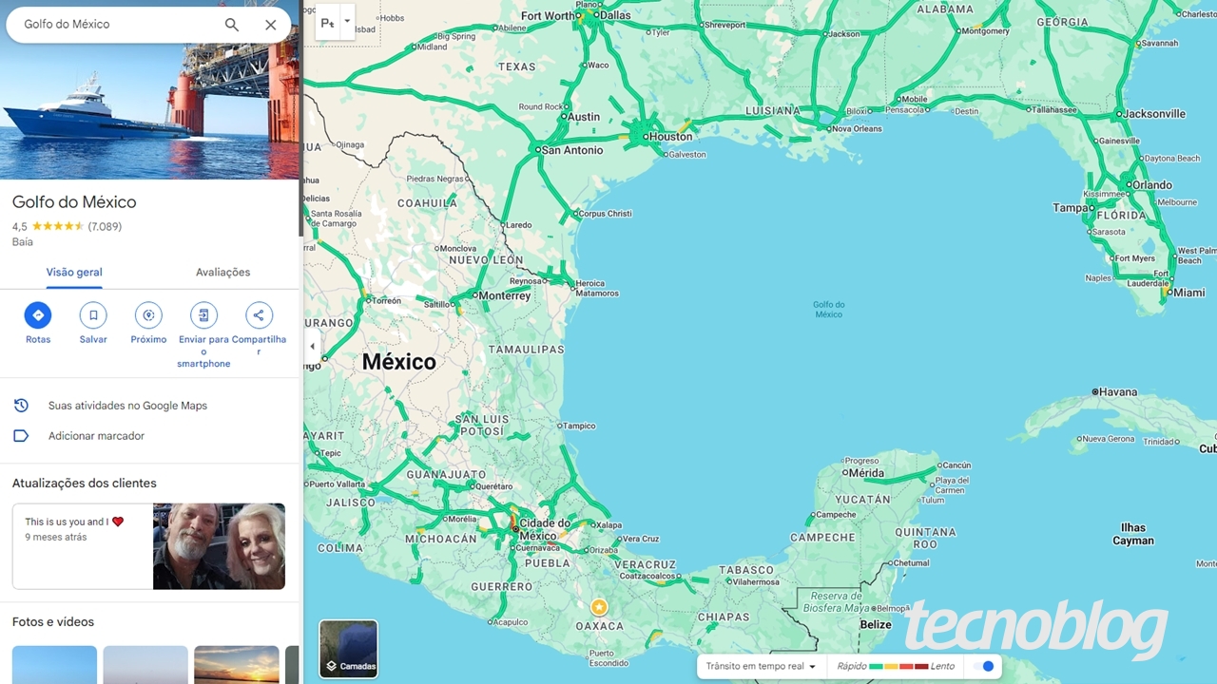Click the (7.089) reviews count

(x=105, y=227)
